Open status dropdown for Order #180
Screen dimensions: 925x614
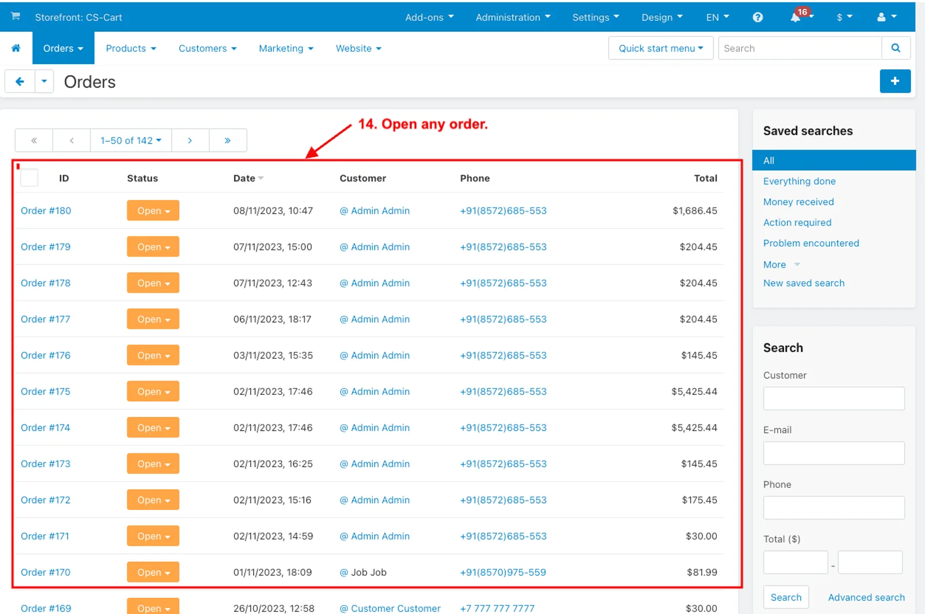(x=153, y=210)
